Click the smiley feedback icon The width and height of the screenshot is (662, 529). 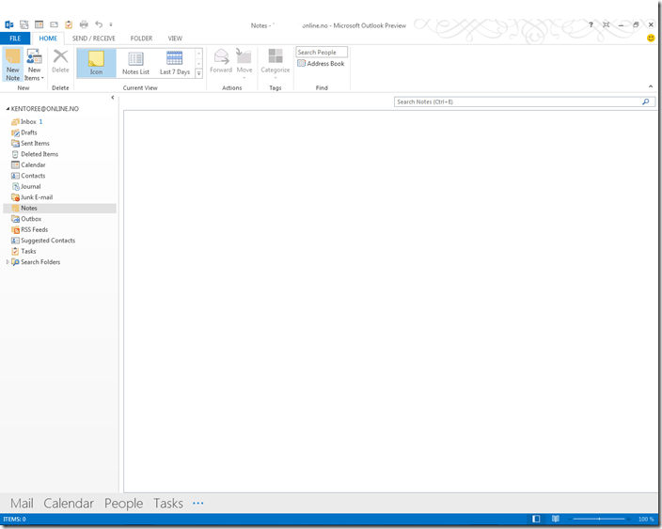pyautogui.click(x=651, y=38)
